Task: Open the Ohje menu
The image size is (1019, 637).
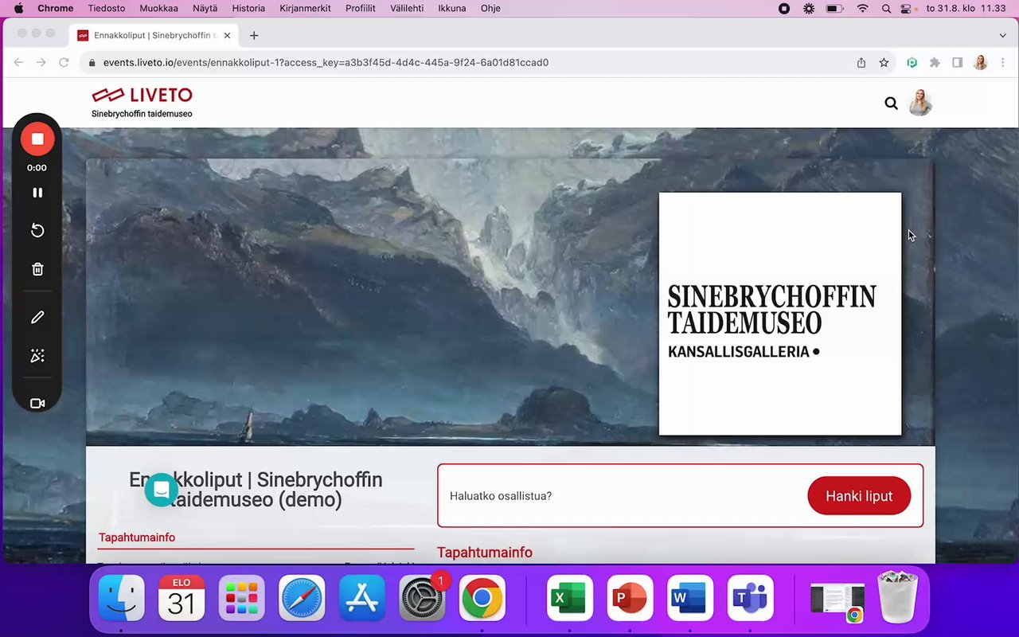Action: pyautogui.click(x=490, y=8)
